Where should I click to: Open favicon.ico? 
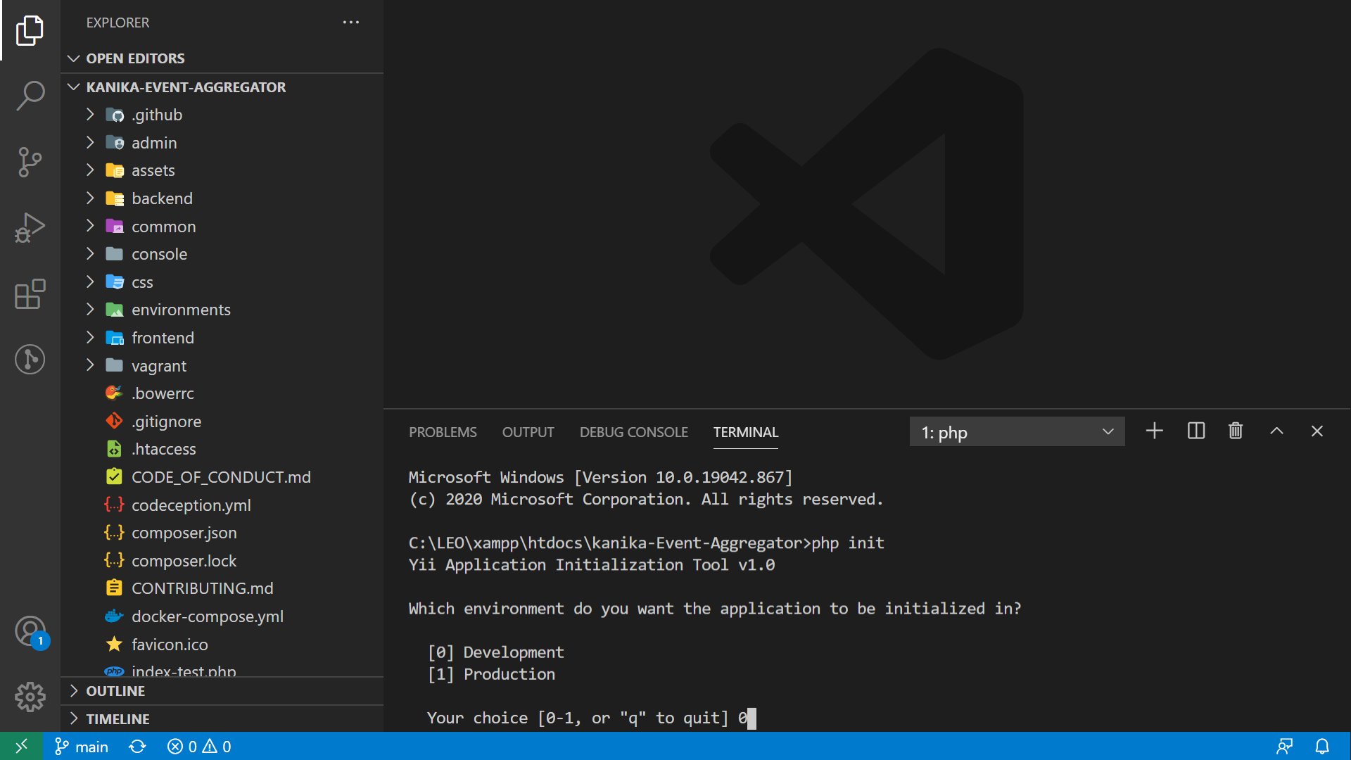point(222,645)
